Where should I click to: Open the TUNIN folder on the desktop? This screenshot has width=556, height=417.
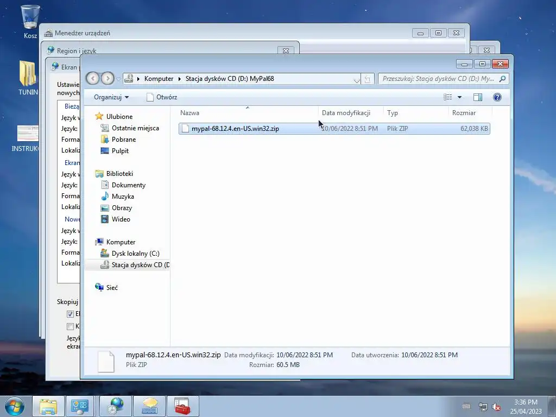click(28, 78)
